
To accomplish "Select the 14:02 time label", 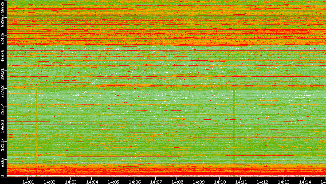I will tap(50, 182).
